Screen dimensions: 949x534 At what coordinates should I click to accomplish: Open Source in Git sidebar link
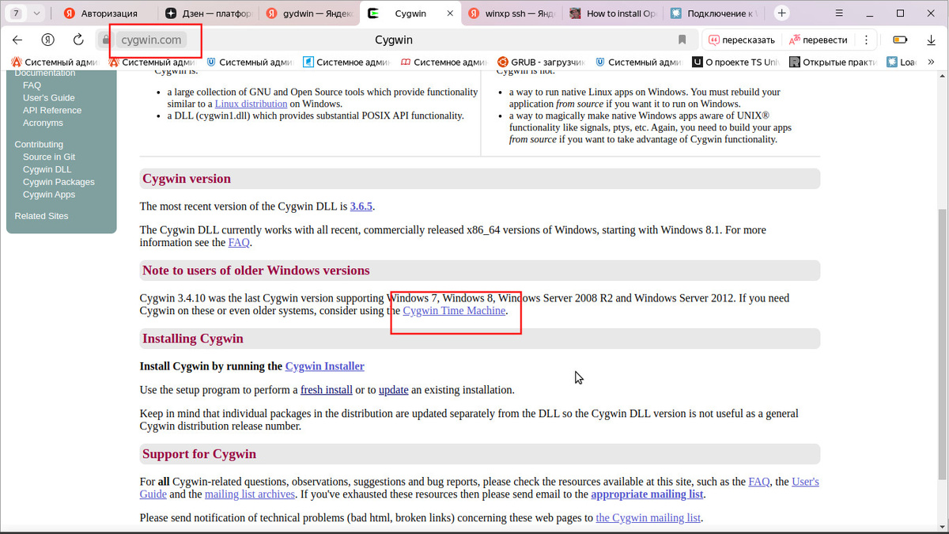pos(49,157)
